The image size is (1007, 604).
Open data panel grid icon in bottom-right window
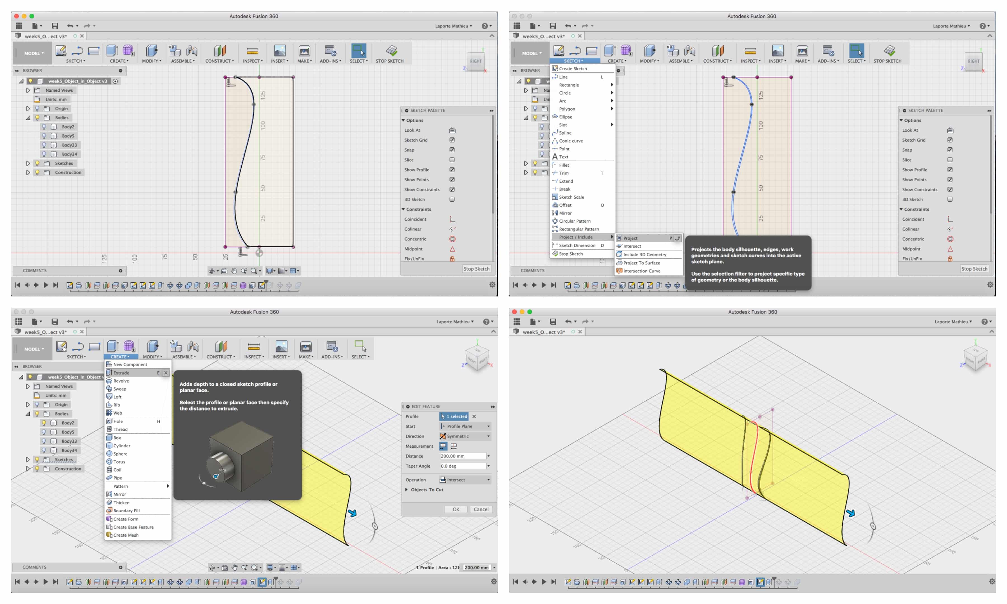tap(517, 322)
